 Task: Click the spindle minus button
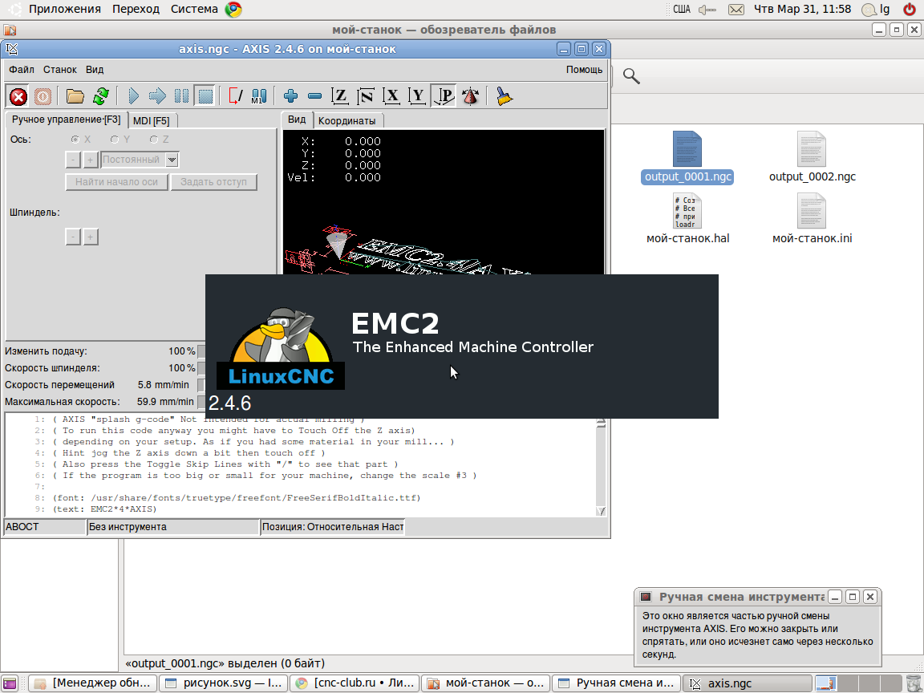point(73,237)
